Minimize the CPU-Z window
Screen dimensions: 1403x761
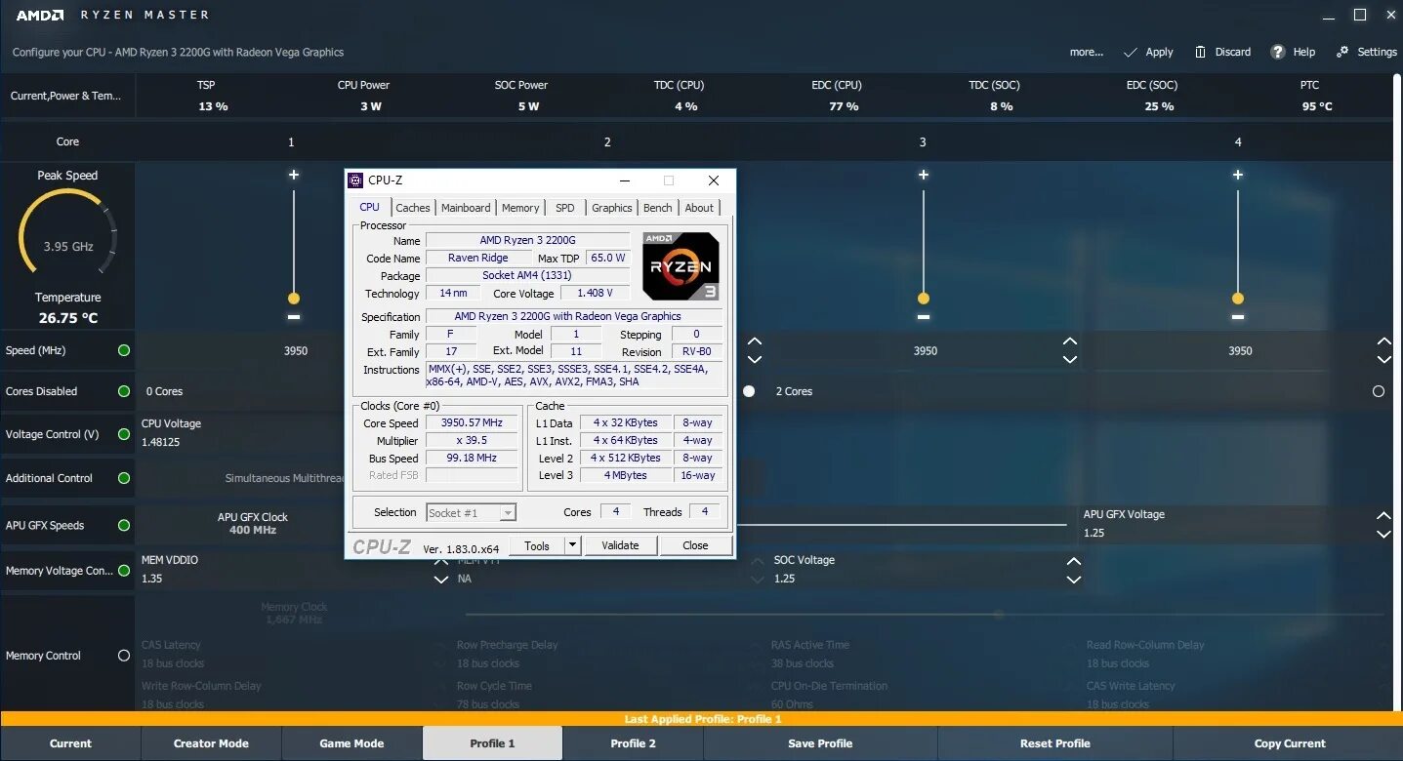pyautogui.click(x=627, y=180)
